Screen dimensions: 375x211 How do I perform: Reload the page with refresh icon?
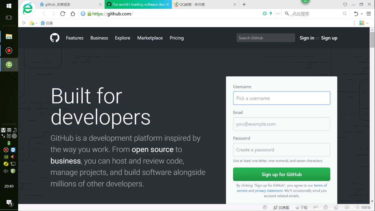(x=63, y=14)
